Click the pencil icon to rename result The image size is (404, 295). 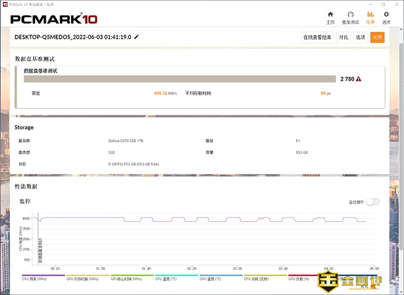coord(137,37)
